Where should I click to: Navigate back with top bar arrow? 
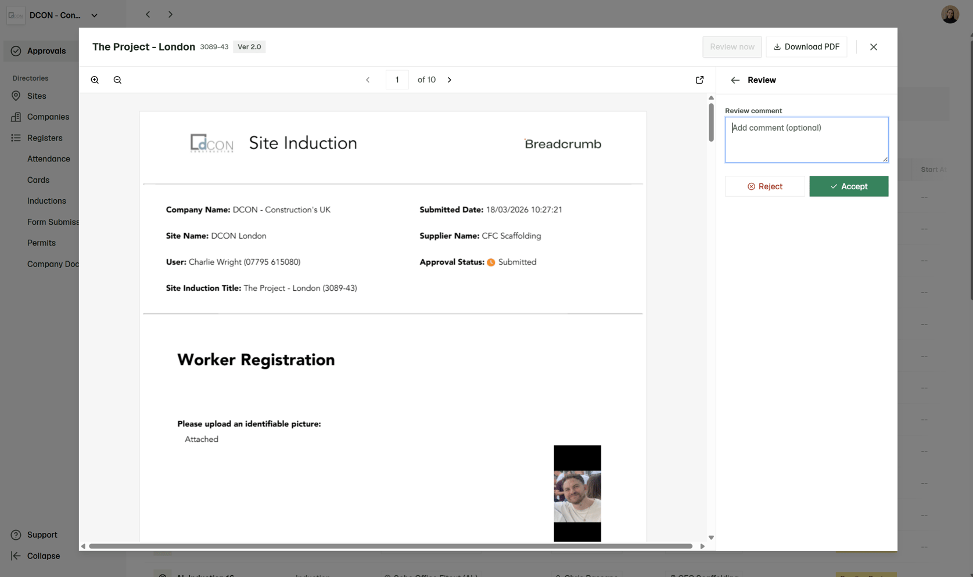click(148, 15)
